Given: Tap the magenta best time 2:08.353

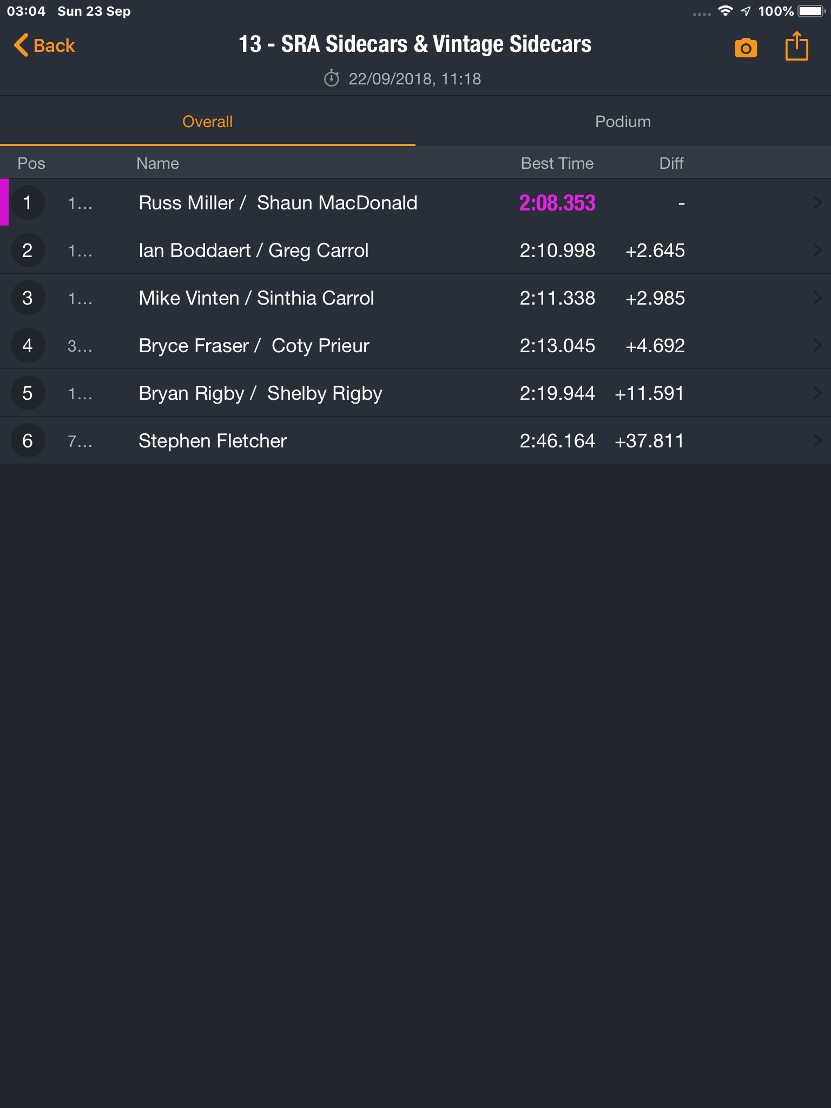Looking at the screenshot, I should pos(557,203).
